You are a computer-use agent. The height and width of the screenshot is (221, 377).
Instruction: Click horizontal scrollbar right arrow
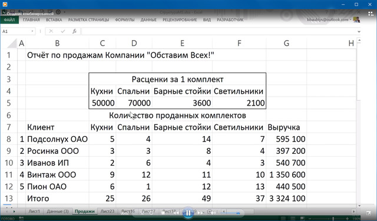point(353,212)
